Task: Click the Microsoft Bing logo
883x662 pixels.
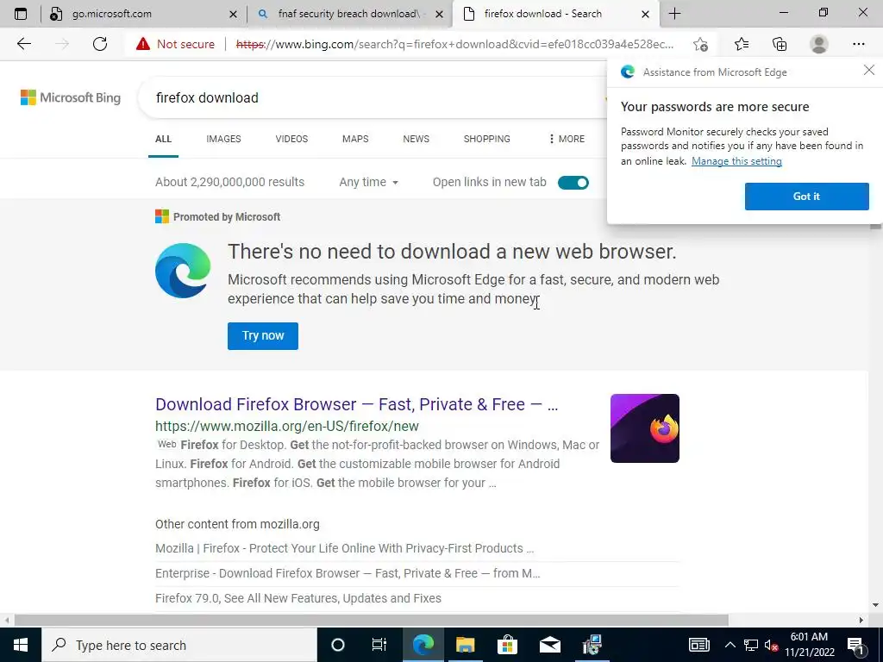Action: coord(71,97)
